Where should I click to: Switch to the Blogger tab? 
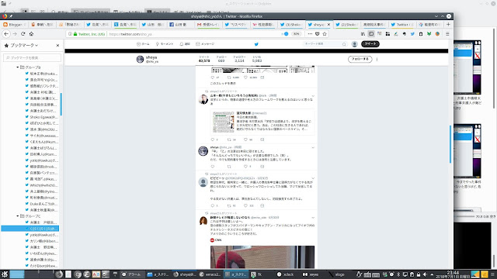[14, 24]
